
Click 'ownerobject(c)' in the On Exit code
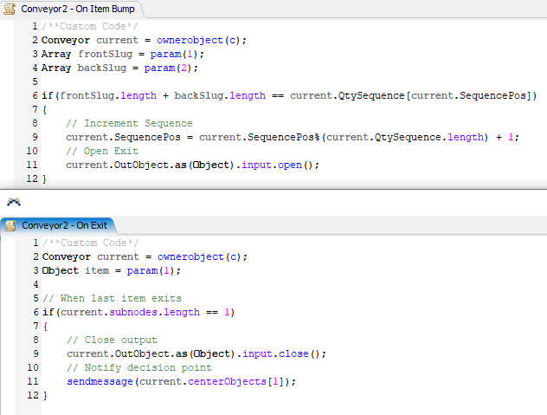pyautogui.click(x=199, y=256)
